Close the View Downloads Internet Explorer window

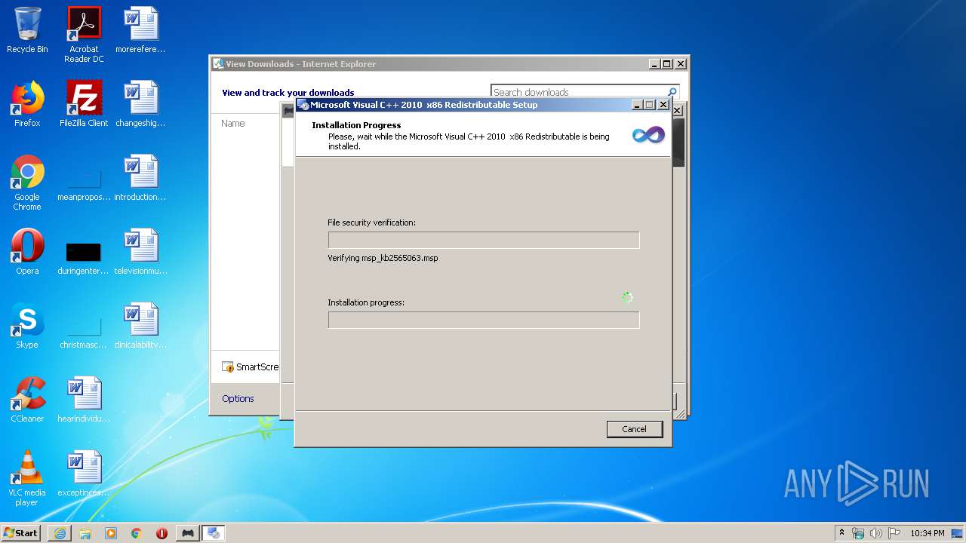(680, 64)
